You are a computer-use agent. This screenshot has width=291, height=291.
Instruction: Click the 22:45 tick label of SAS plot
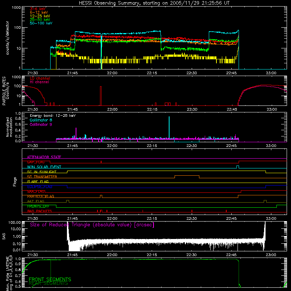pos(231,255)
